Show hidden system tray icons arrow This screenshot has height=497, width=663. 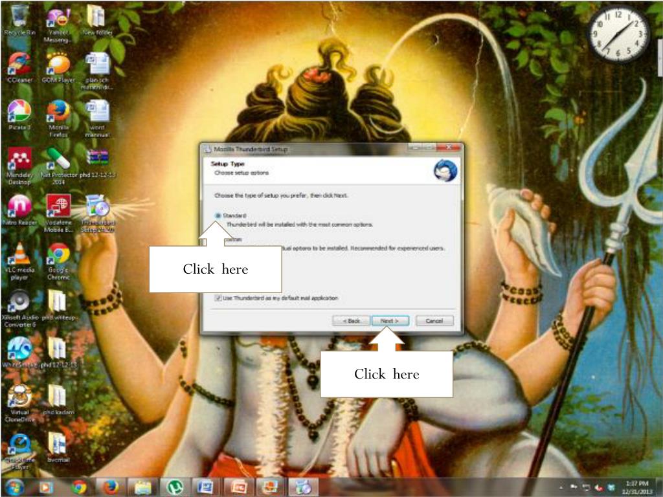[x=561, y=488]
